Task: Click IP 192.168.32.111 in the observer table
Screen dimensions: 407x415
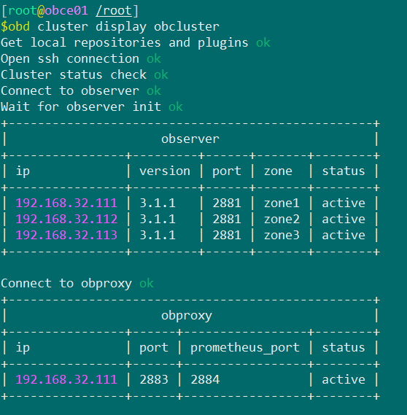Action: [66, 203]
